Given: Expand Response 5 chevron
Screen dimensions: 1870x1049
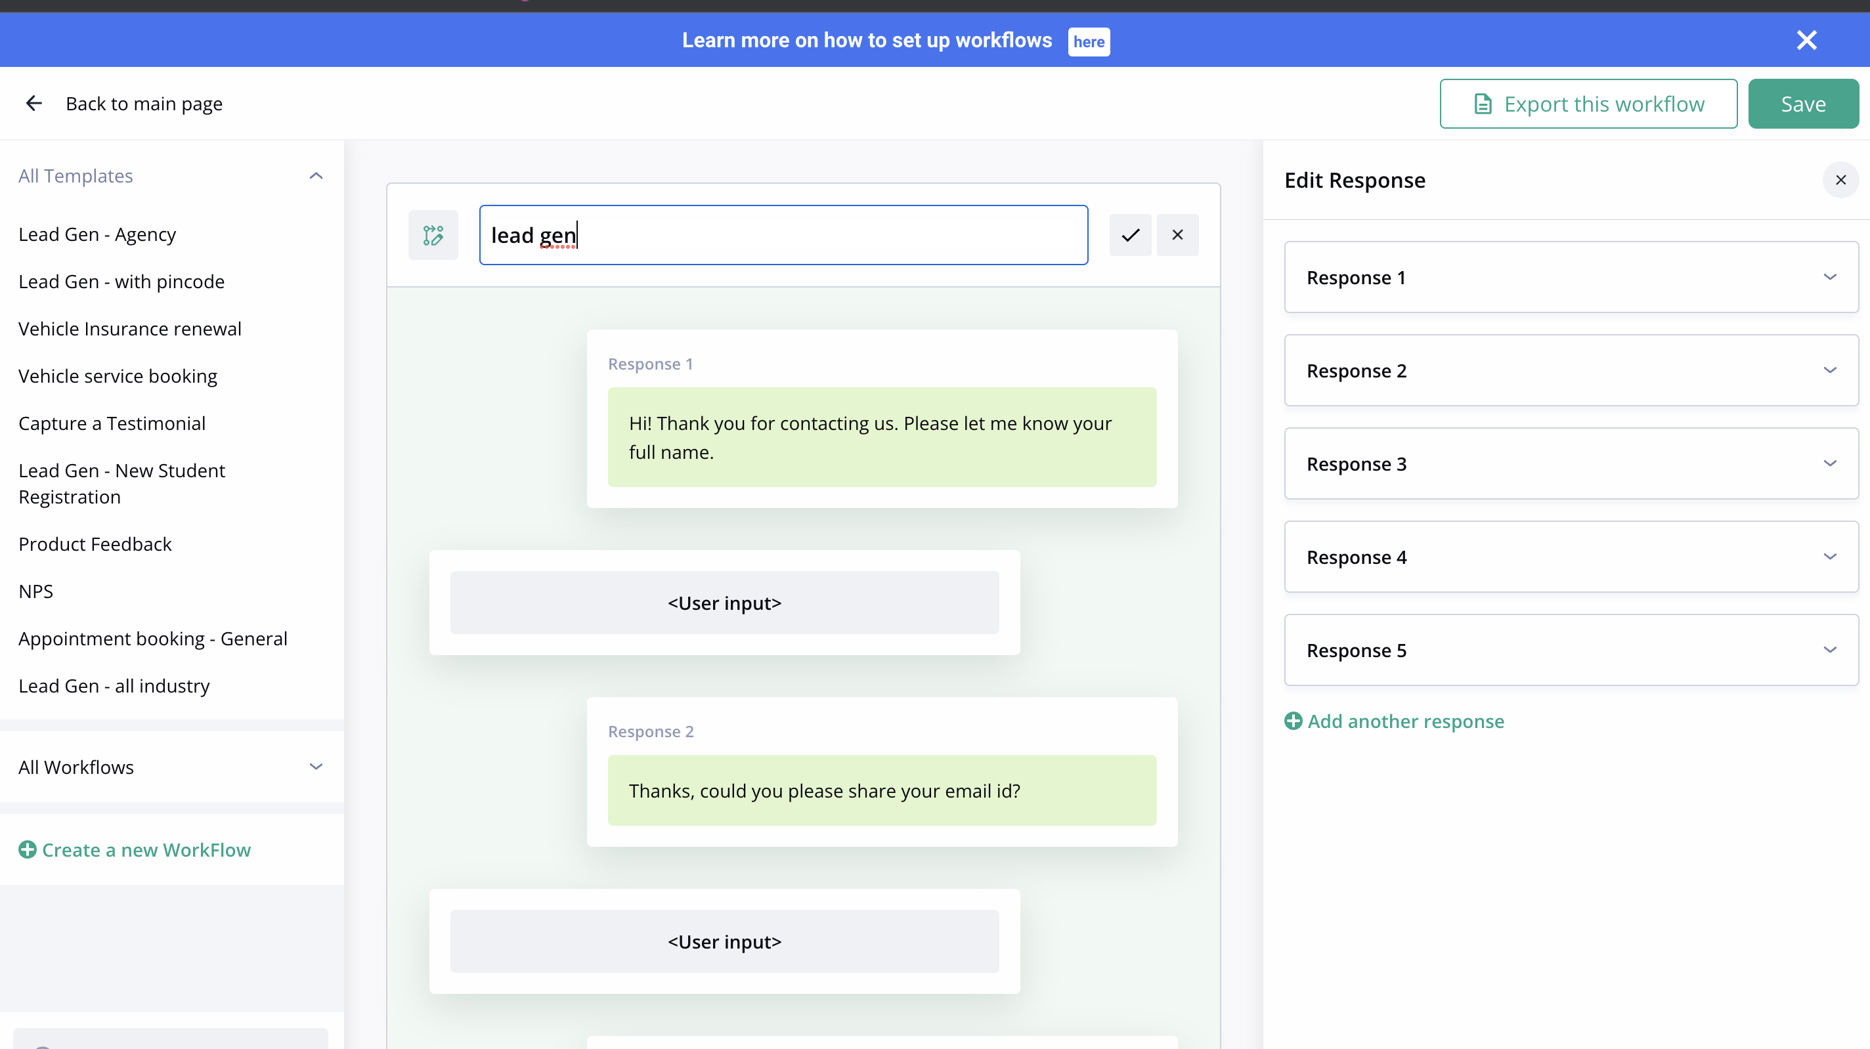Looking at the screenshot, I should pos(1829,650).
